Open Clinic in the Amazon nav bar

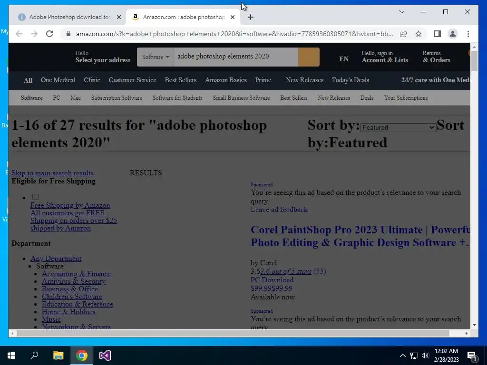[92, 80]
